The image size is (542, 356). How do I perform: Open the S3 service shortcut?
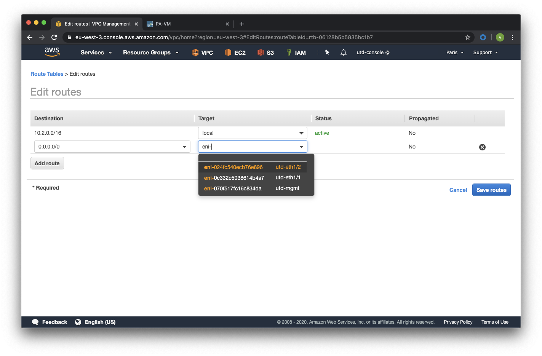click(x=265, y=53)
